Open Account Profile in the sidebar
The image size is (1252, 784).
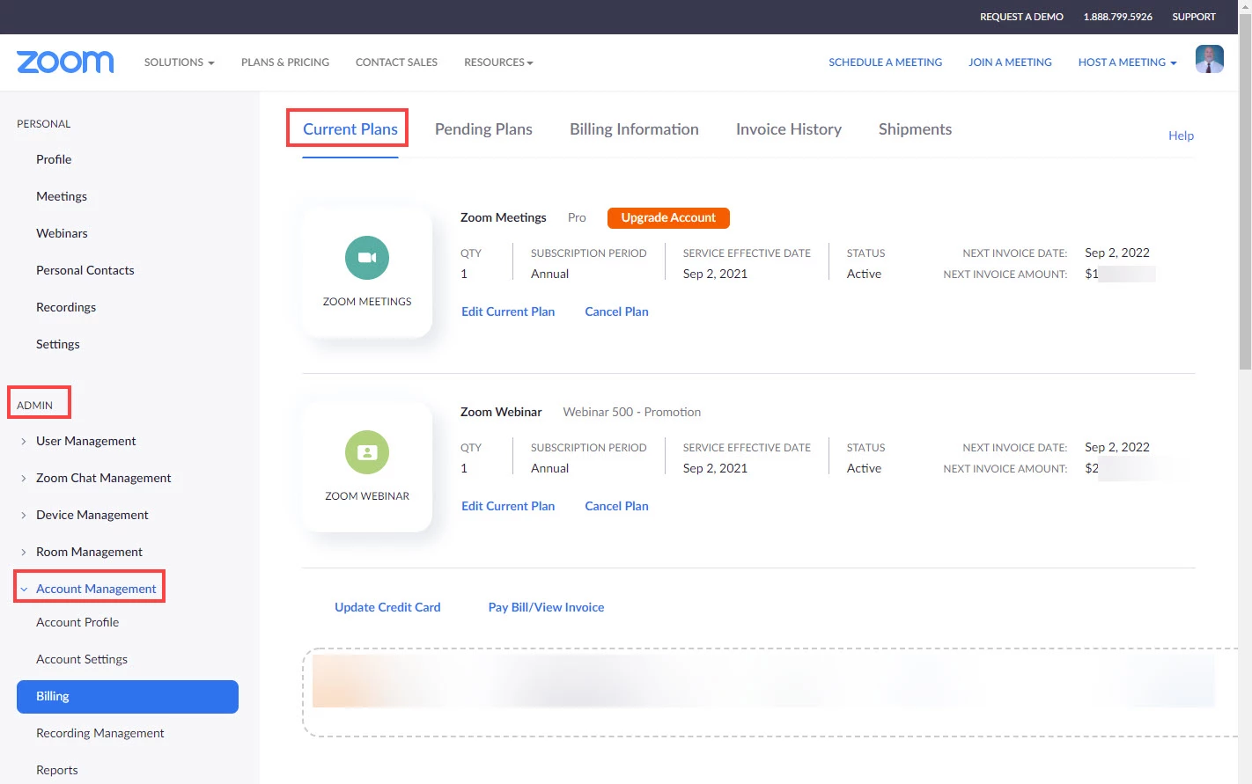77,622
